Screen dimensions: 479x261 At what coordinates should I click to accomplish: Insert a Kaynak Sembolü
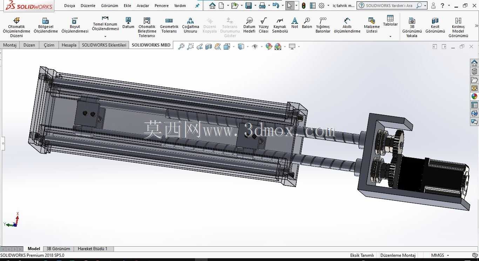(x=280, y=25)
